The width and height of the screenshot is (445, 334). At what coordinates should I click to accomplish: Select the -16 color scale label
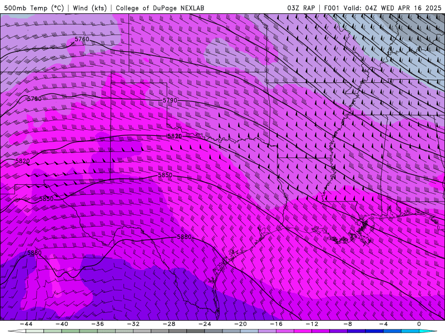(276, 324)
